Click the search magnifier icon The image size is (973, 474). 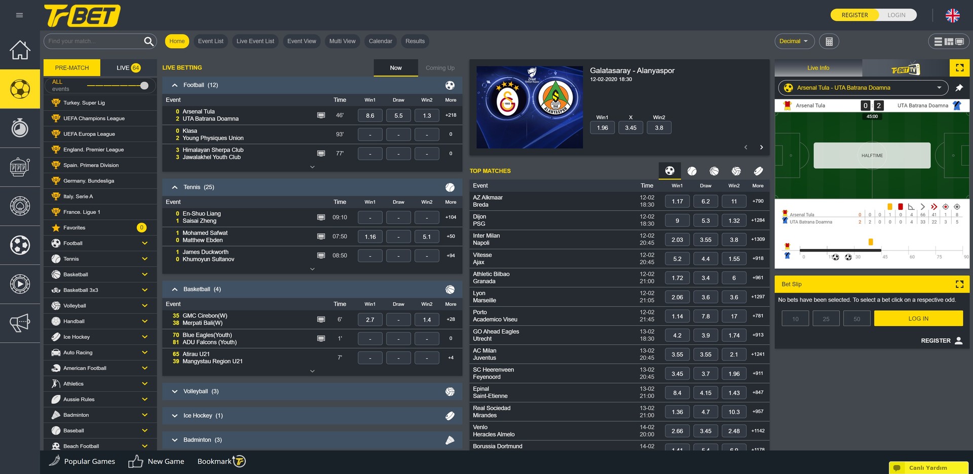(148, 41)
